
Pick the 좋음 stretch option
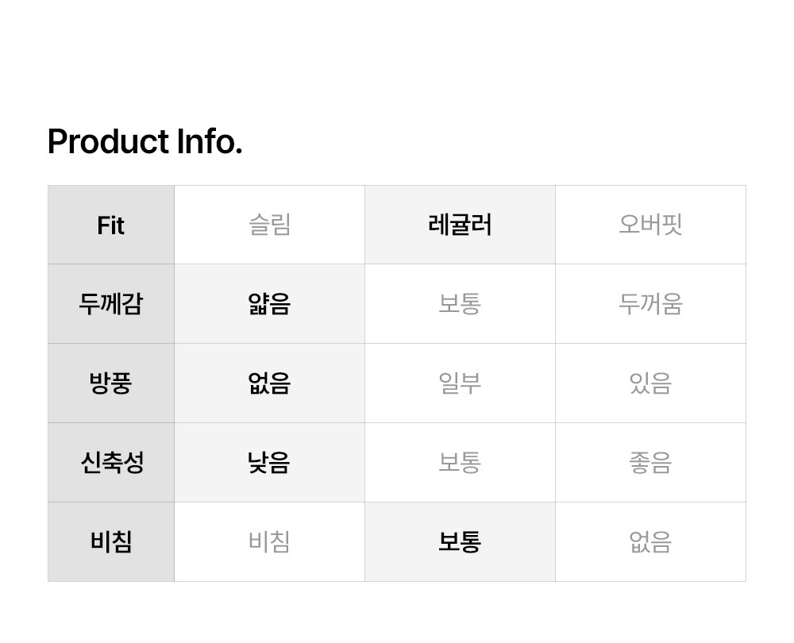[650, 463]
